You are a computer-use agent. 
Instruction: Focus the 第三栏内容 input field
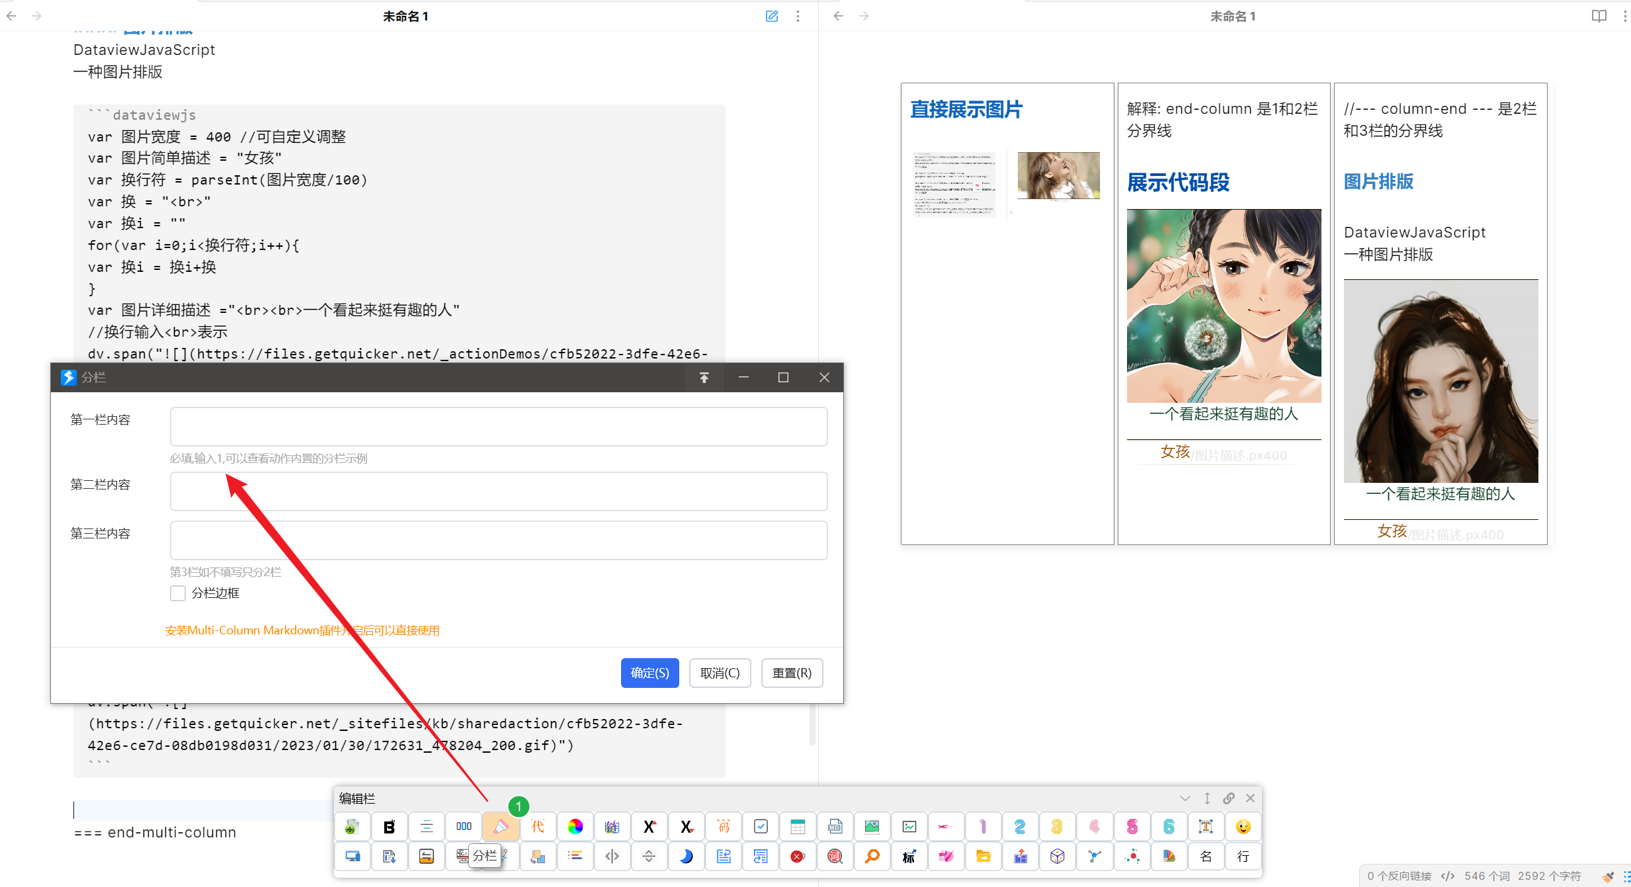499,540
